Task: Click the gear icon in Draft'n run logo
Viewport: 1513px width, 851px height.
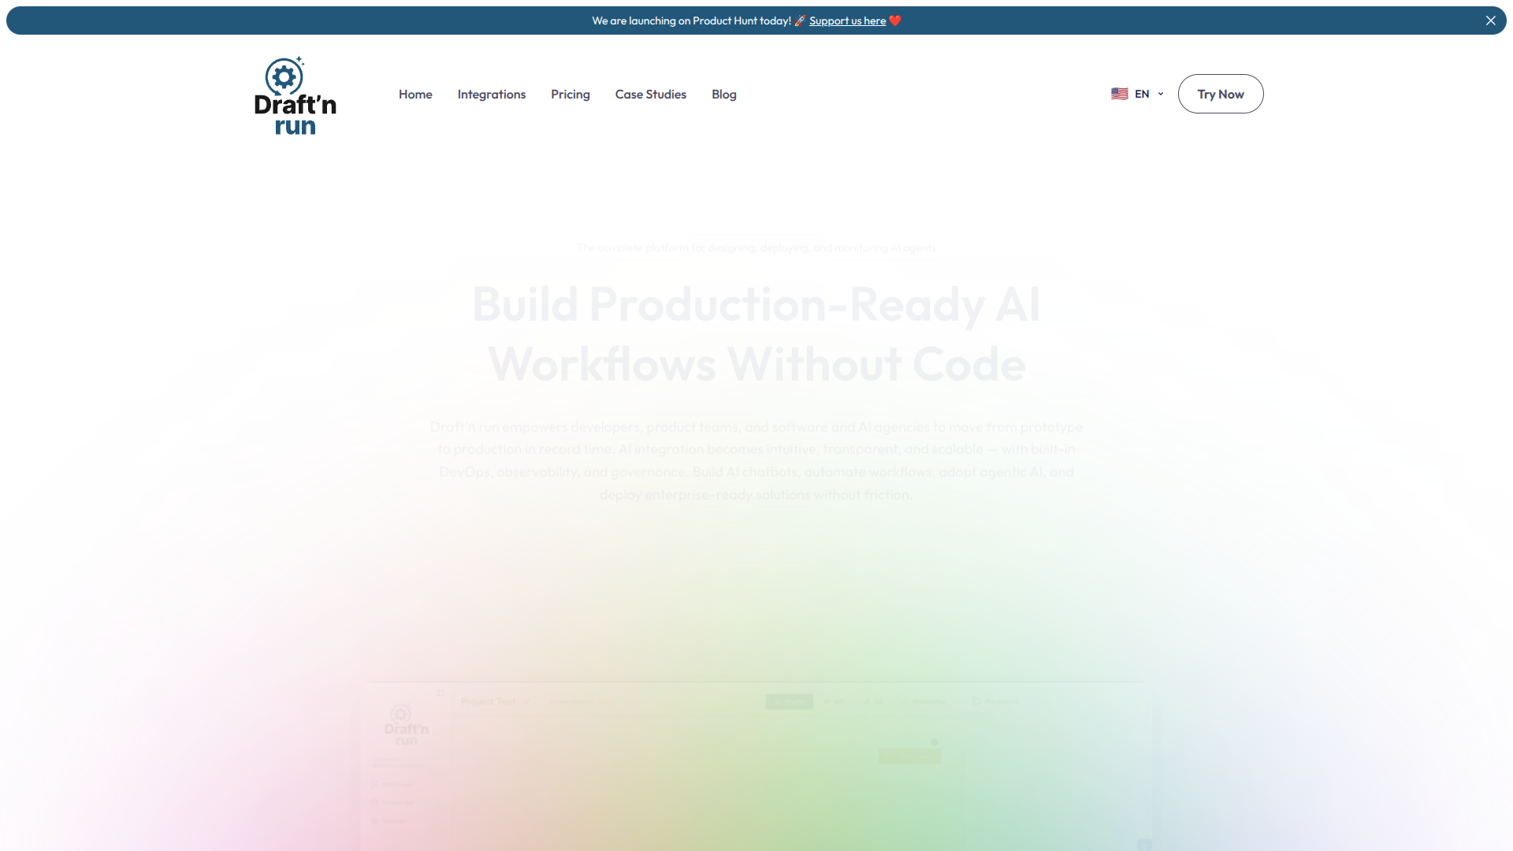Action: coord(284,76)
